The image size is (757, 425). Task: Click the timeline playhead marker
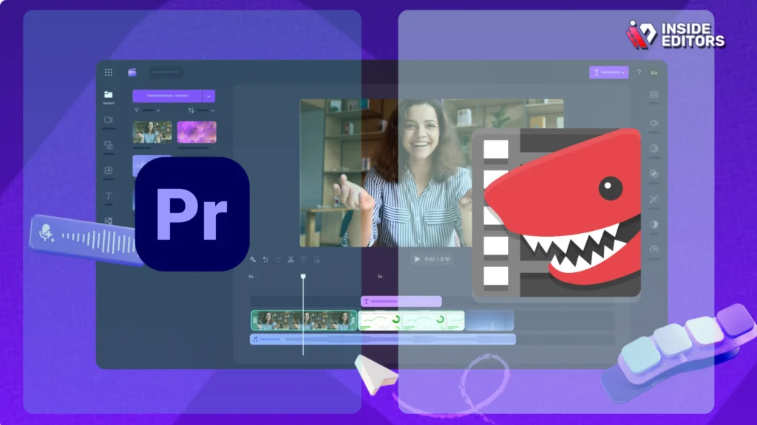coord(303,277)
